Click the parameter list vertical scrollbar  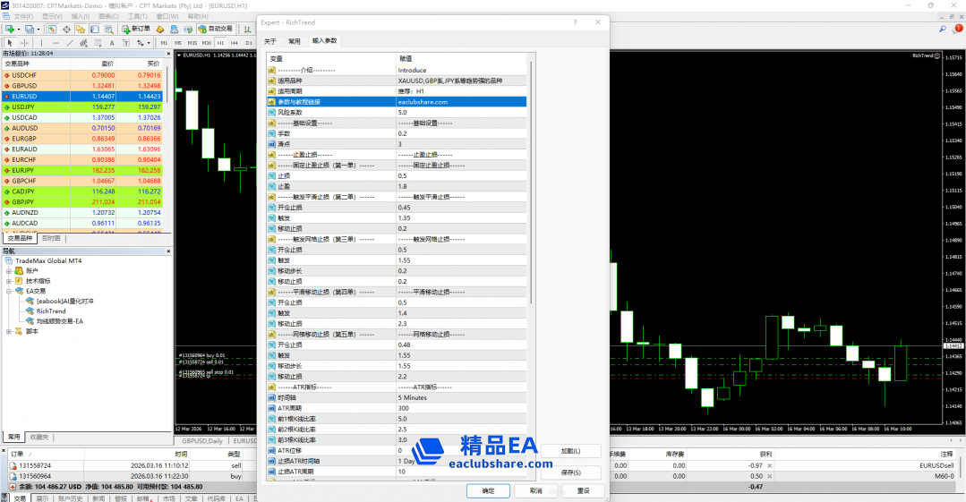pos(529,179)
